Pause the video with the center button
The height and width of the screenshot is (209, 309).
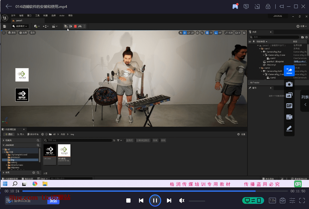(155, 200)
